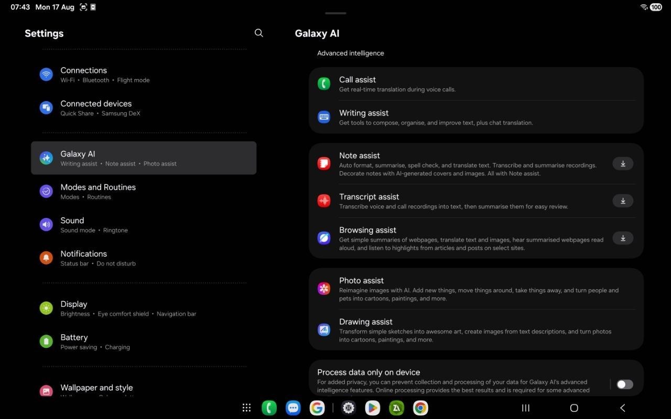Tap the battery indicator in status bar
The image size is (671, 419).
coord(656,7)
